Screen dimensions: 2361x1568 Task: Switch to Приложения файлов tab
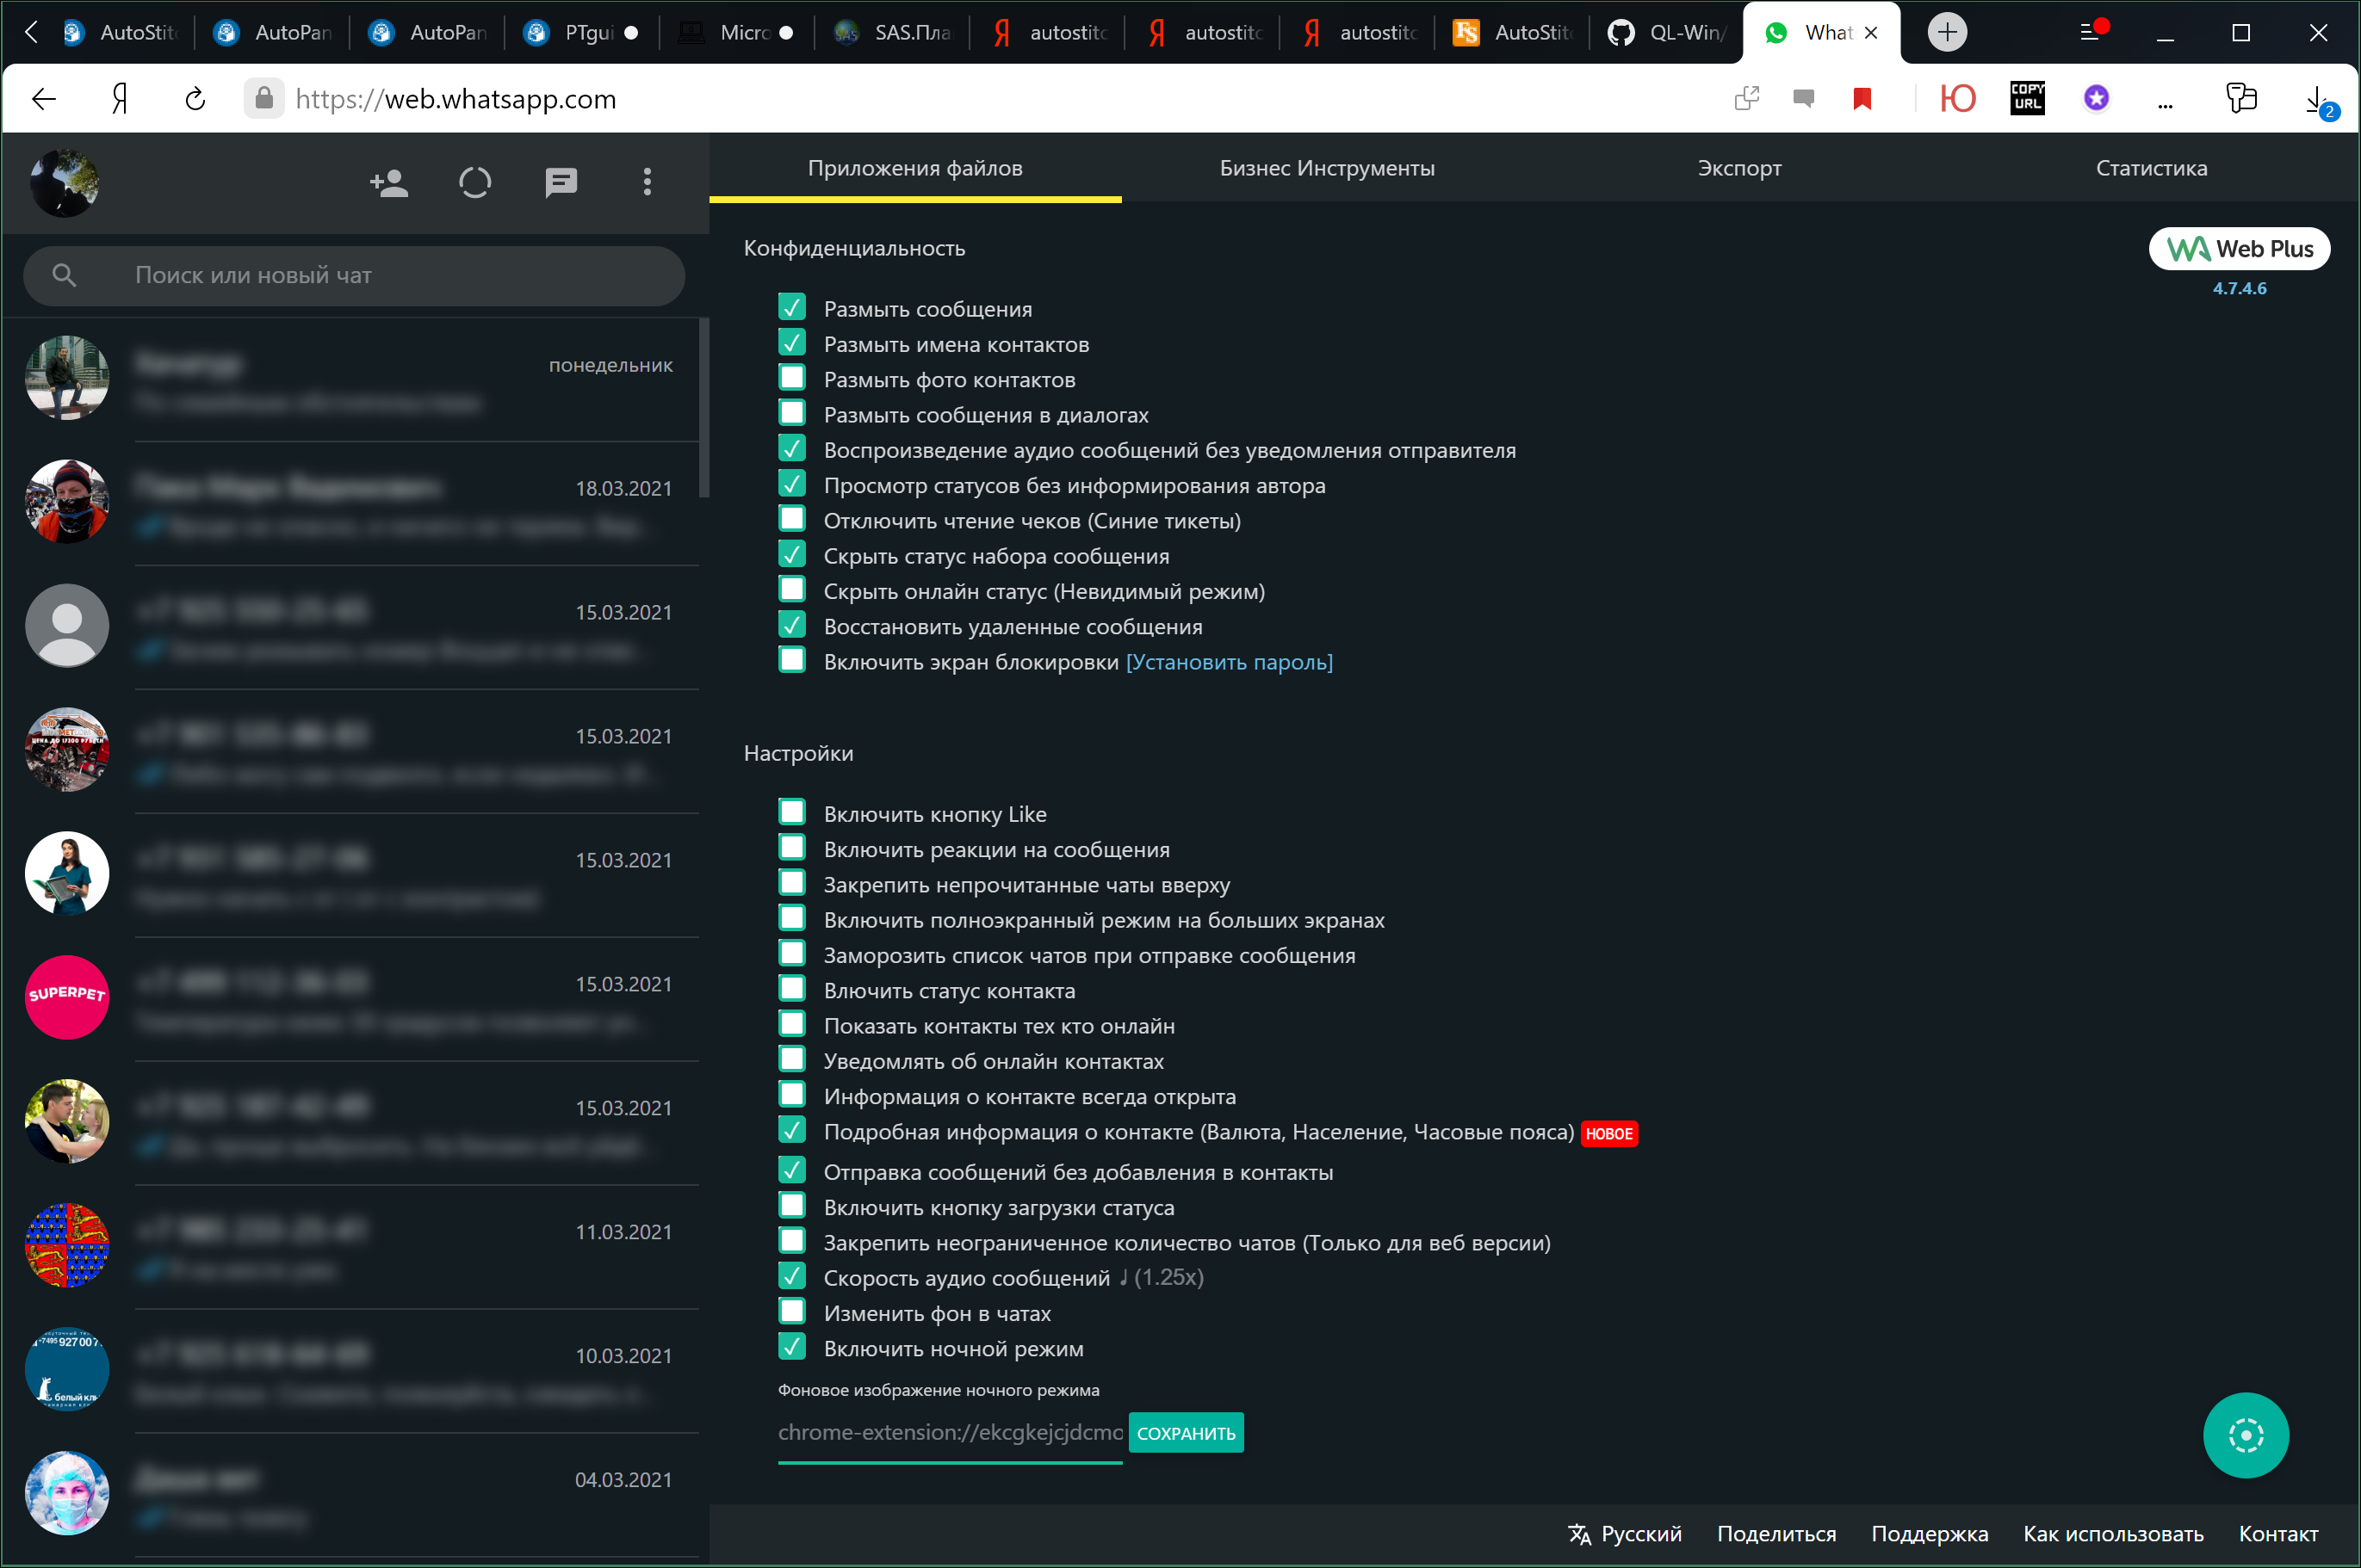coord(915,168)
